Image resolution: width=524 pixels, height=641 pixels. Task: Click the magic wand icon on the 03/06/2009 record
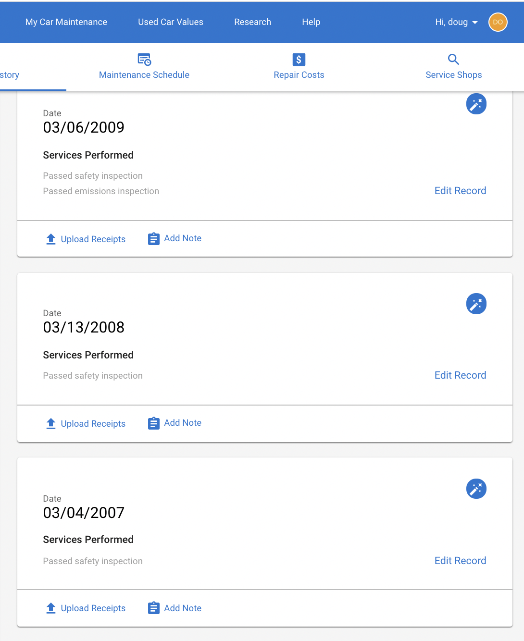(476, 104)
